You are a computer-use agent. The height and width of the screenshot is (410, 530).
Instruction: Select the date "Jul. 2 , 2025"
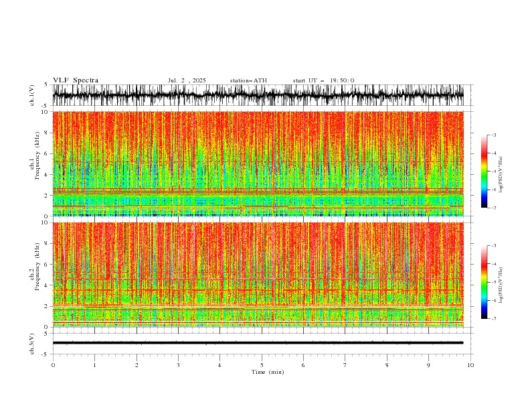click(x=187, y=80)
